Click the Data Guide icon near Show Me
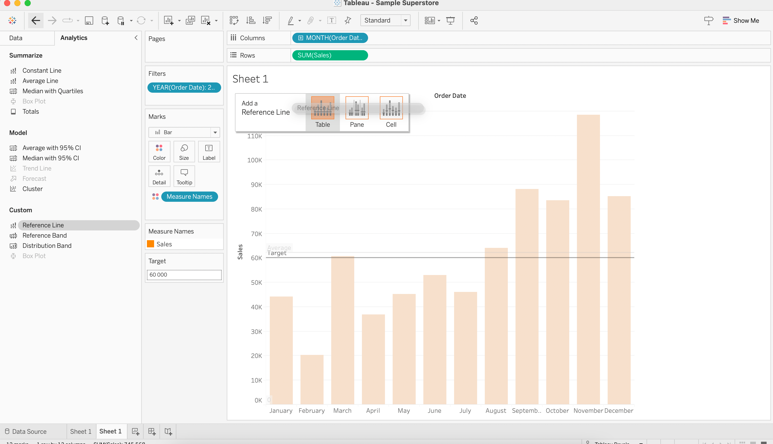The height and width of the screenshot is (444, 773). pos(709,20)
